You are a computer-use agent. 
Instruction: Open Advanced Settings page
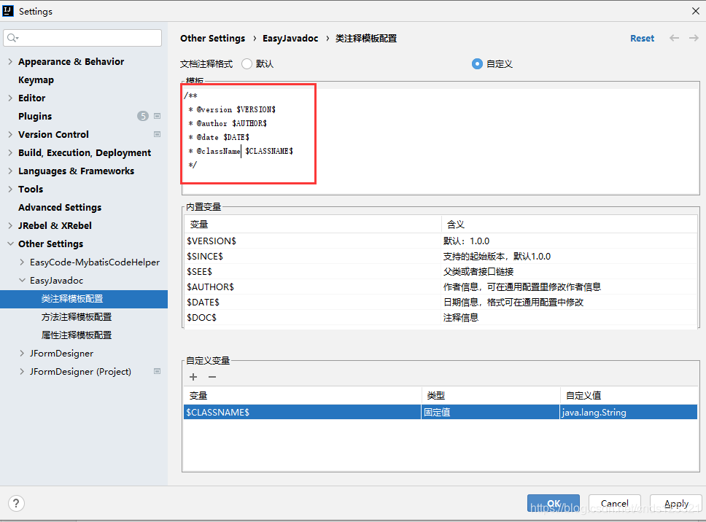[60, 208]
